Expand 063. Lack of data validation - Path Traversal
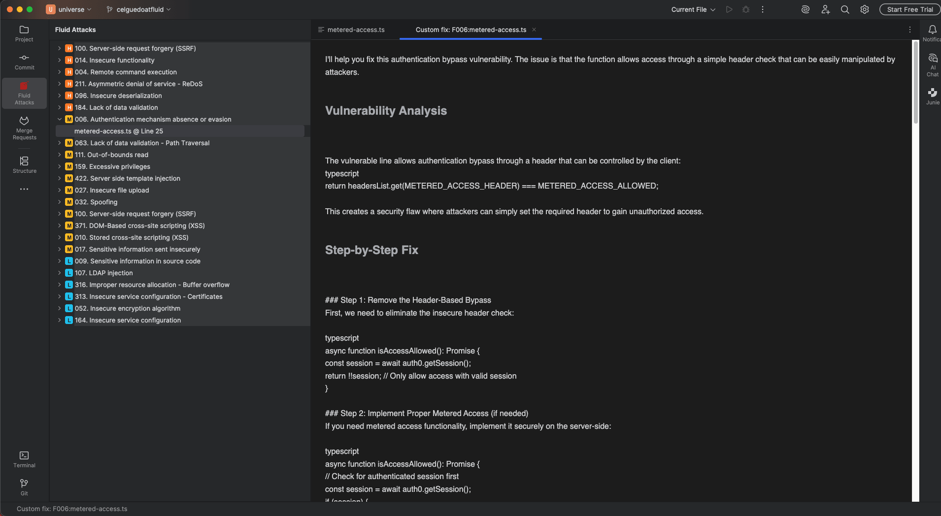 click(60, 143)
